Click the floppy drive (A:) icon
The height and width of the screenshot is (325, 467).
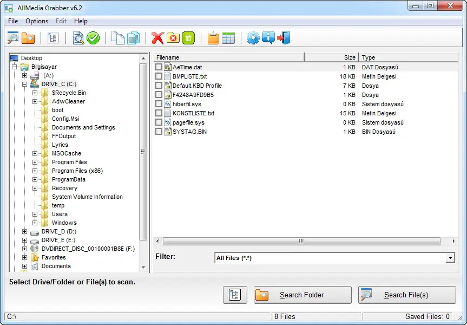tap(35, 75)
